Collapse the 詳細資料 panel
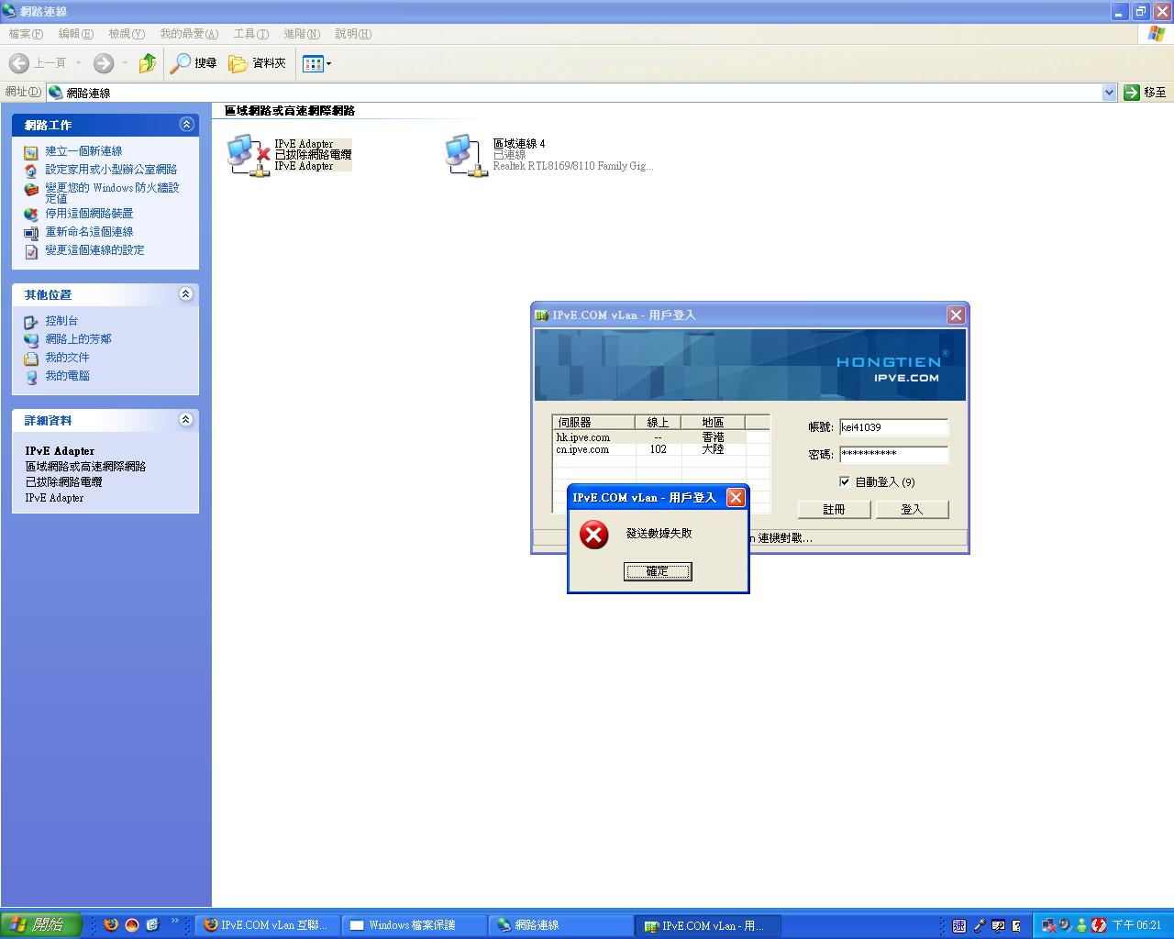The image size is (1174, 939). point(186,420)
